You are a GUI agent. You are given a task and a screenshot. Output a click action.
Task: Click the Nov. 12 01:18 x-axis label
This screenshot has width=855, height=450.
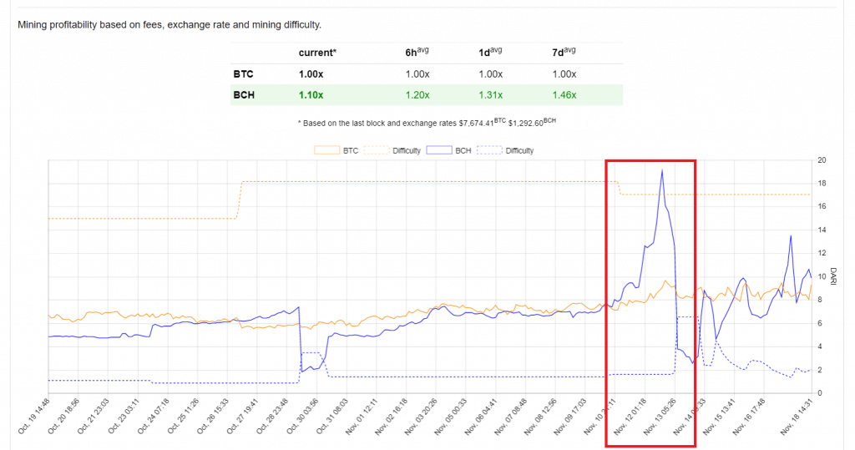[x=630, y=416]
